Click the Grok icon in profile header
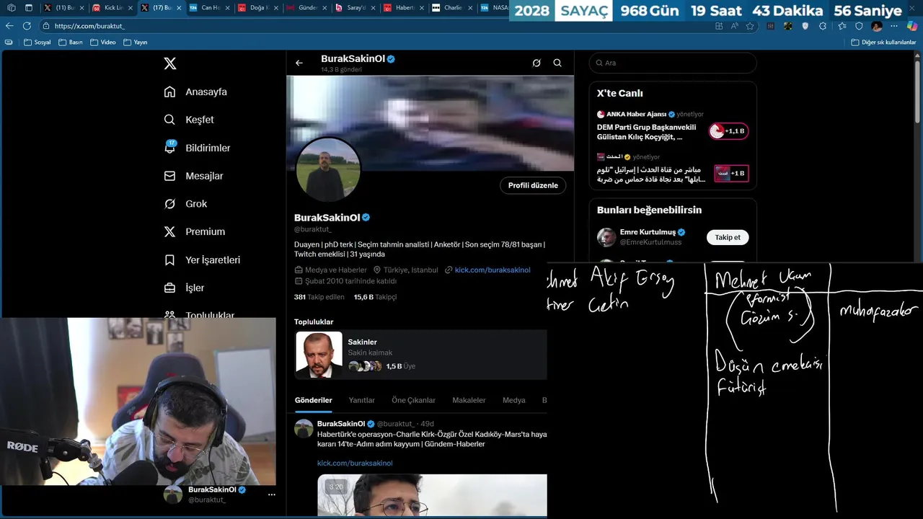 coord(536,63)
